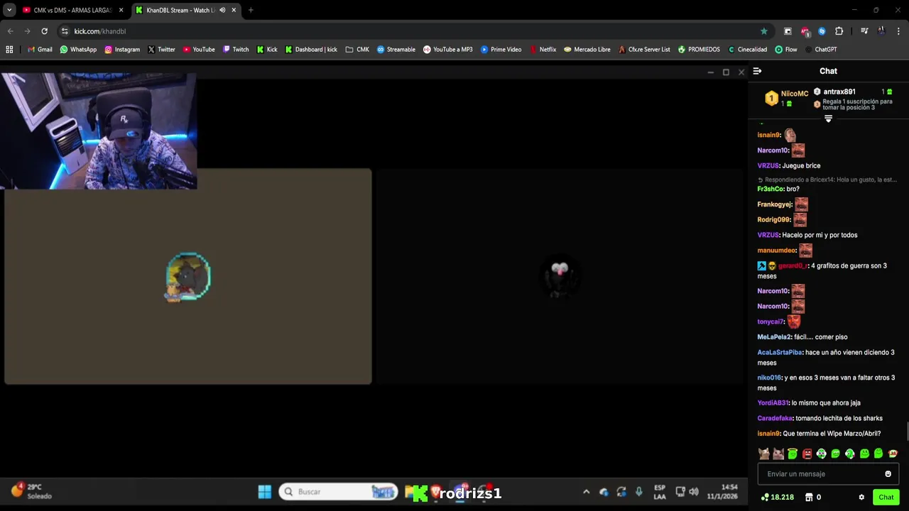Focus the Enviar un mensaje input field

(828, 474)
